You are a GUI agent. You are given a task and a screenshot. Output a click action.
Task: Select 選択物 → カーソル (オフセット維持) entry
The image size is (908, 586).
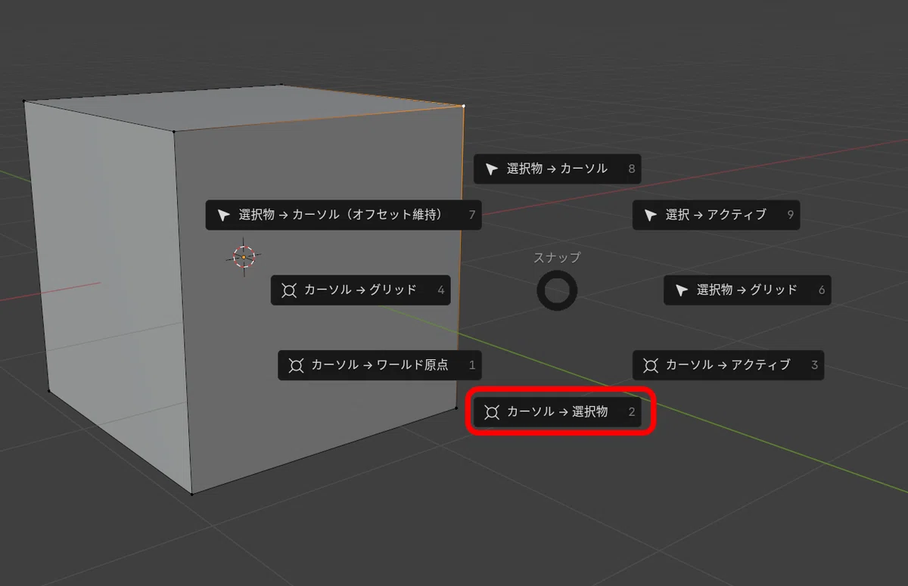344,215
